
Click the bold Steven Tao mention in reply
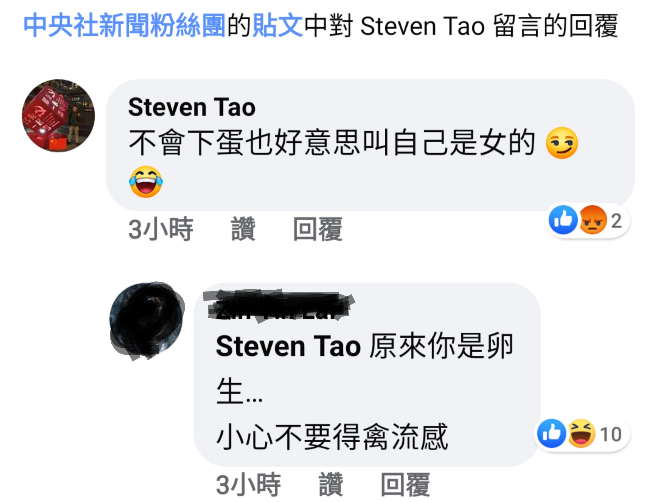[288, 346]
